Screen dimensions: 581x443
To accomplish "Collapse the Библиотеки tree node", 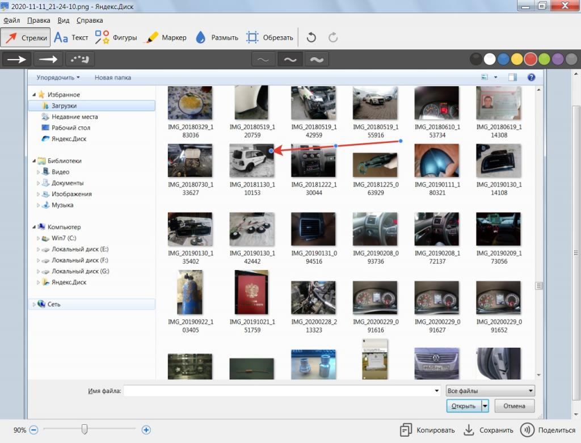I will click(33, 161).
